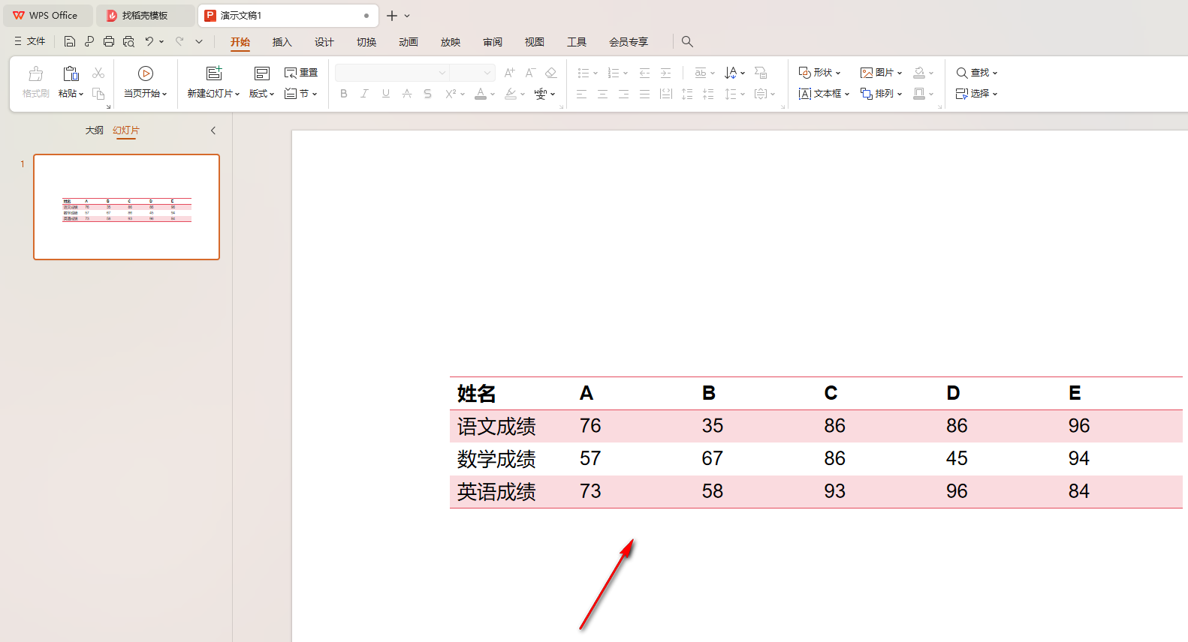Toggle Underline formatting
The image size is (1188, 642).
tap(385, 94)
